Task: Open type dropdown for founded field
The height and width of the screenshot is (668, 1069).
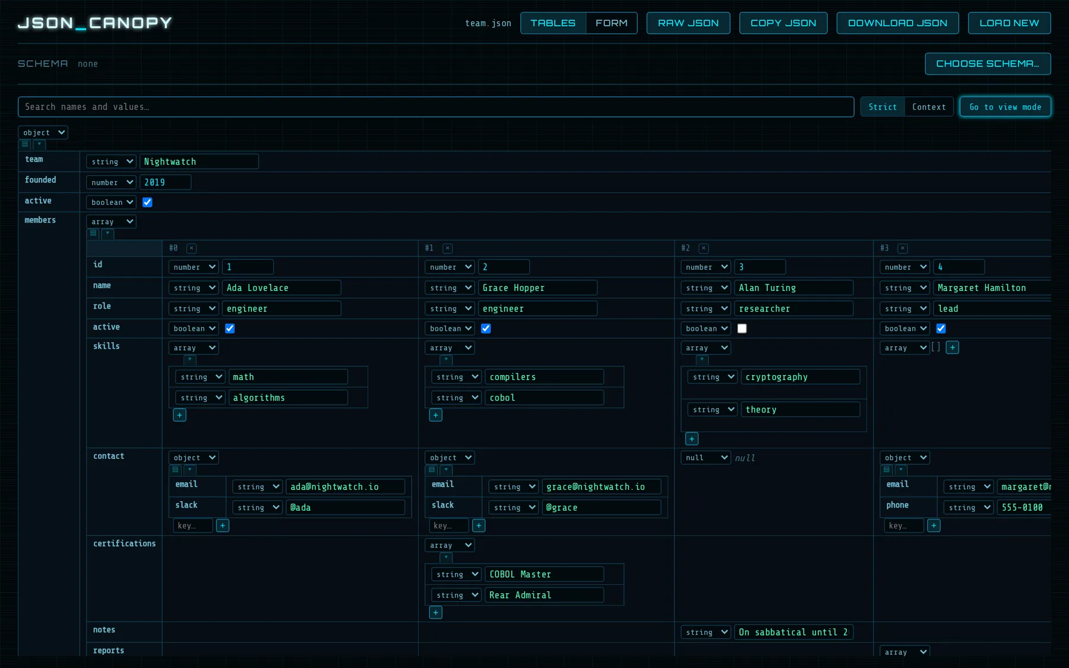Action: point(111,182)
